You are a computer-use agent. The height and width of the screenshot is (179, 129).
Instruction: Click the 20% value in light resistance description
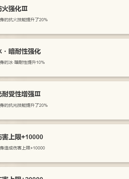(x=43, y=105)
